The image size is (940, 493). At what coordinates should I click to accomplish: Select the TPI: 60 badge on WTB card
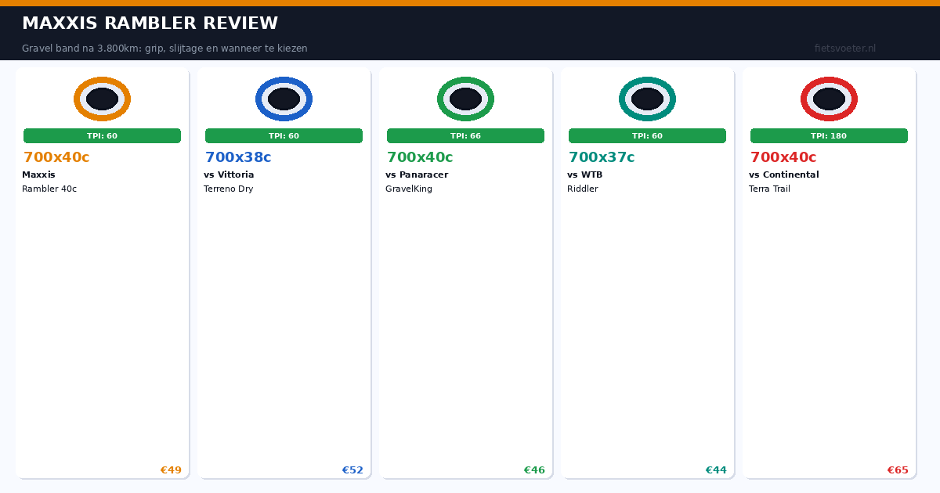(x=647, y=136)
